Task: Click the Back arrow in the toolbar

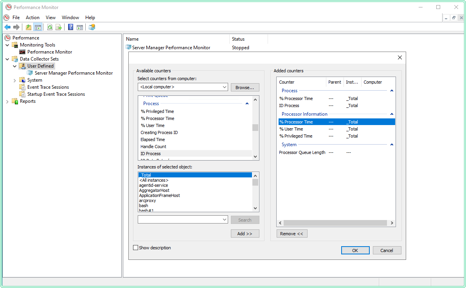Action: [7, 27]
